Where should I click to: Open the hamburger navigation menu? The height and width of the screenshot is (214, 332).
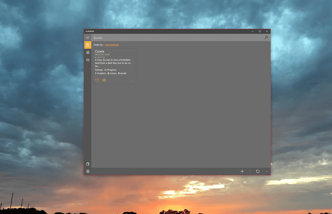[x=88, y=38]
